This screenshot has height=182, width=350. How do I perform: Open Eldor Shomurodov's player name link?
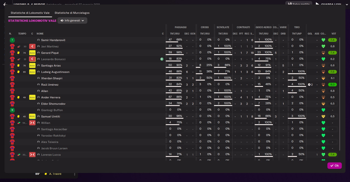(53, 104)
